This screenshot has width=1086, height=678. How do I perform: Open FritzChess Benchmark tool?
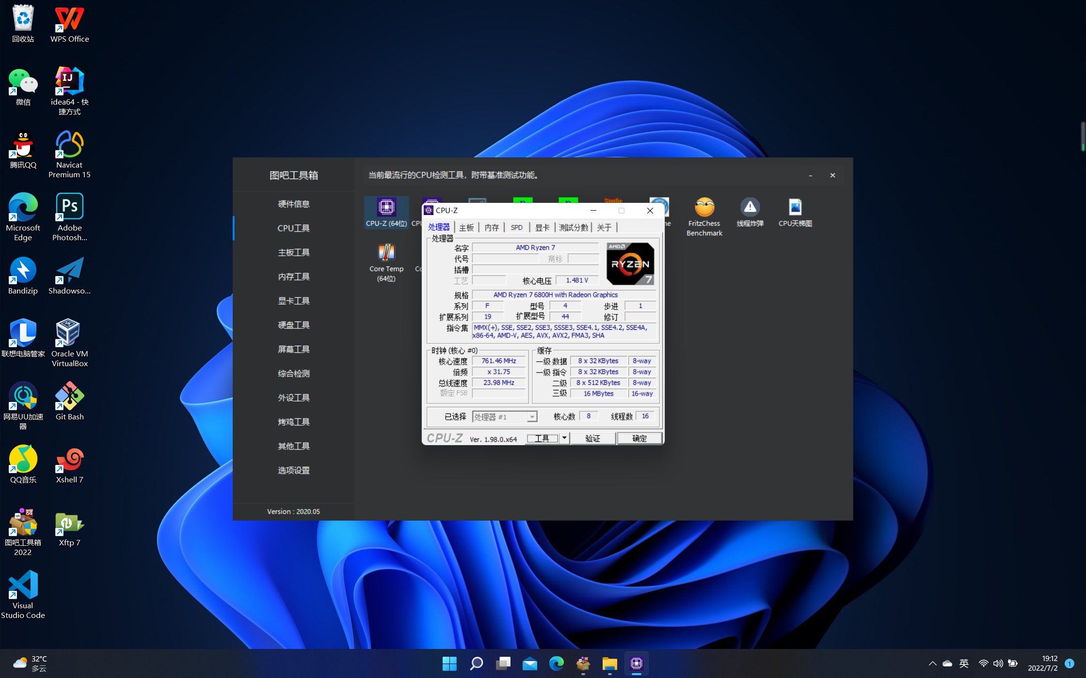click(704, 217)
